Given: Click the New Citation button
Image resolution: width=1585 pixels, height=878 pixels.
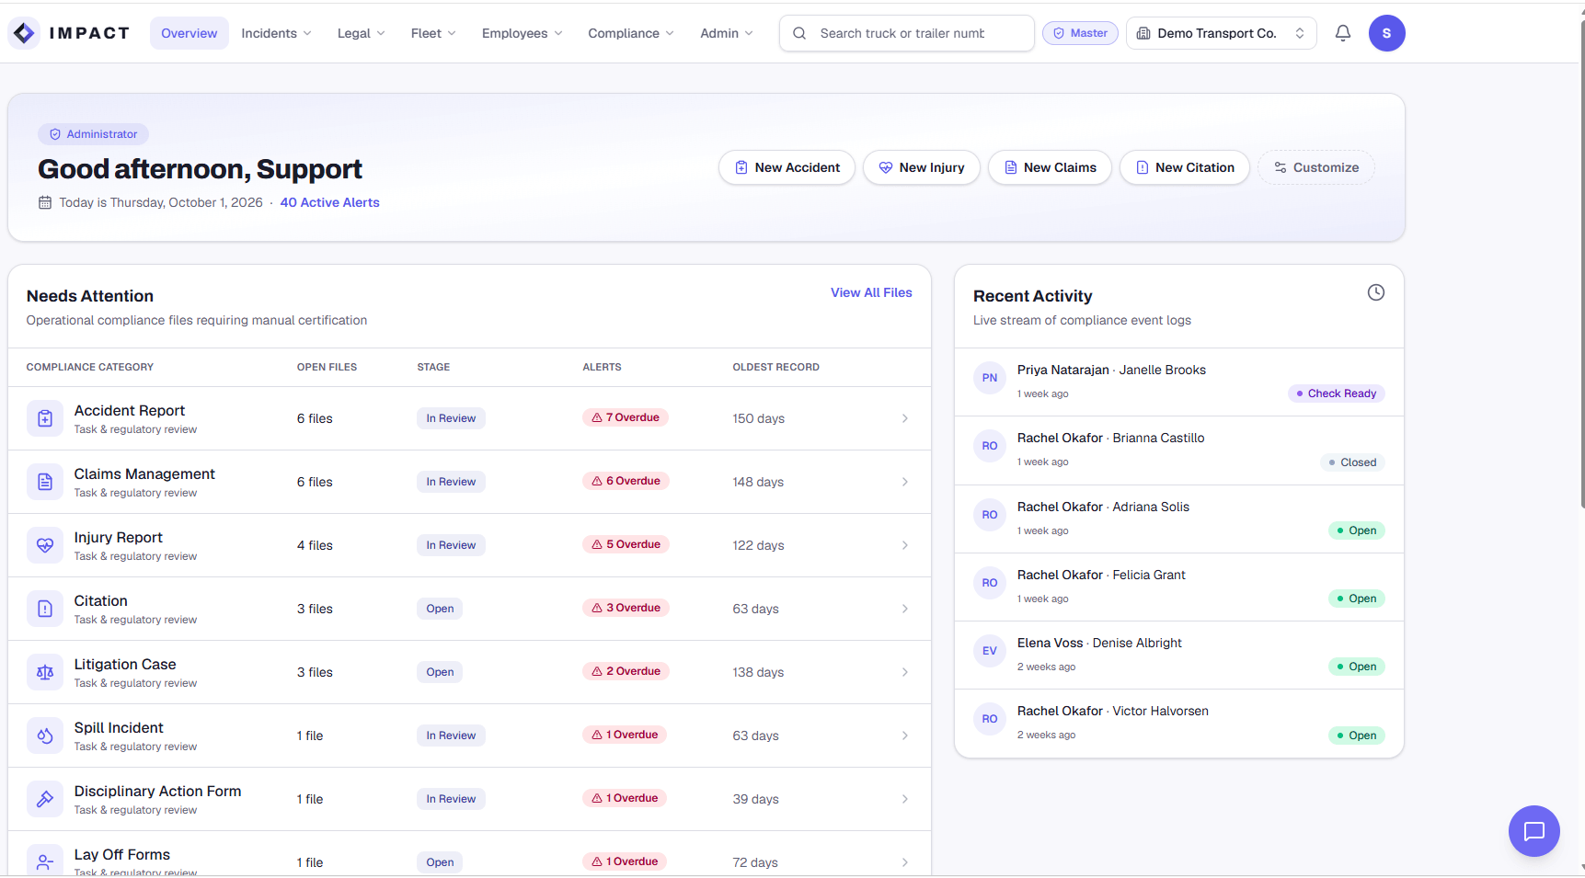Looking at the screenshot, I should click(x=1185, y=167).
